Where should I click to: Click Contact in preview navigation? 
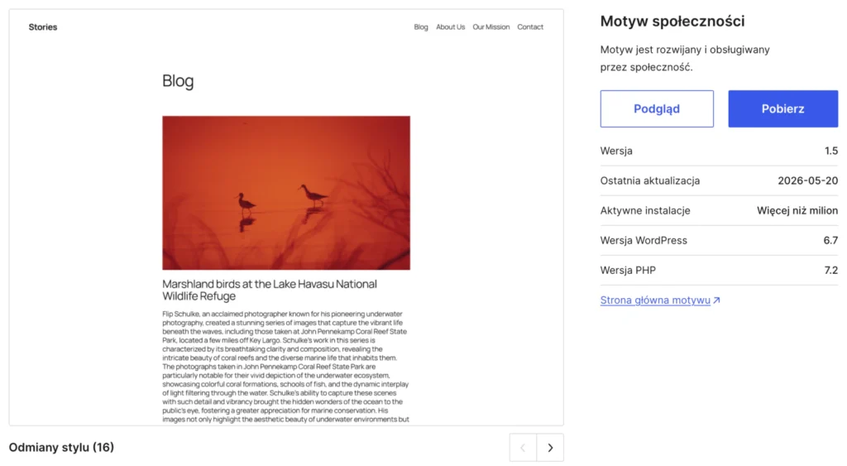(530, 27)
